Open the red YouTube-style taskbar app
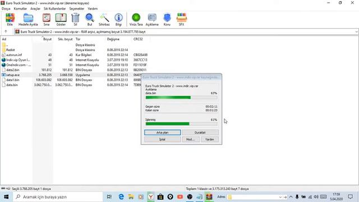 click(x=180, y=197)
